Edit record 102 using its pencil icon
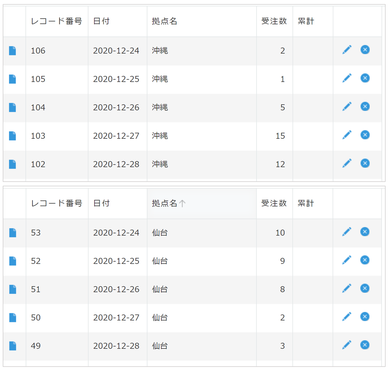This screenshot has height=374, width=390. 347,163
